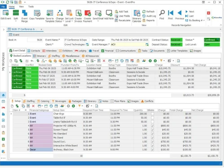224x168 pixels.
Task: Switch to the Tools ribbon tab
Action: 31,7
